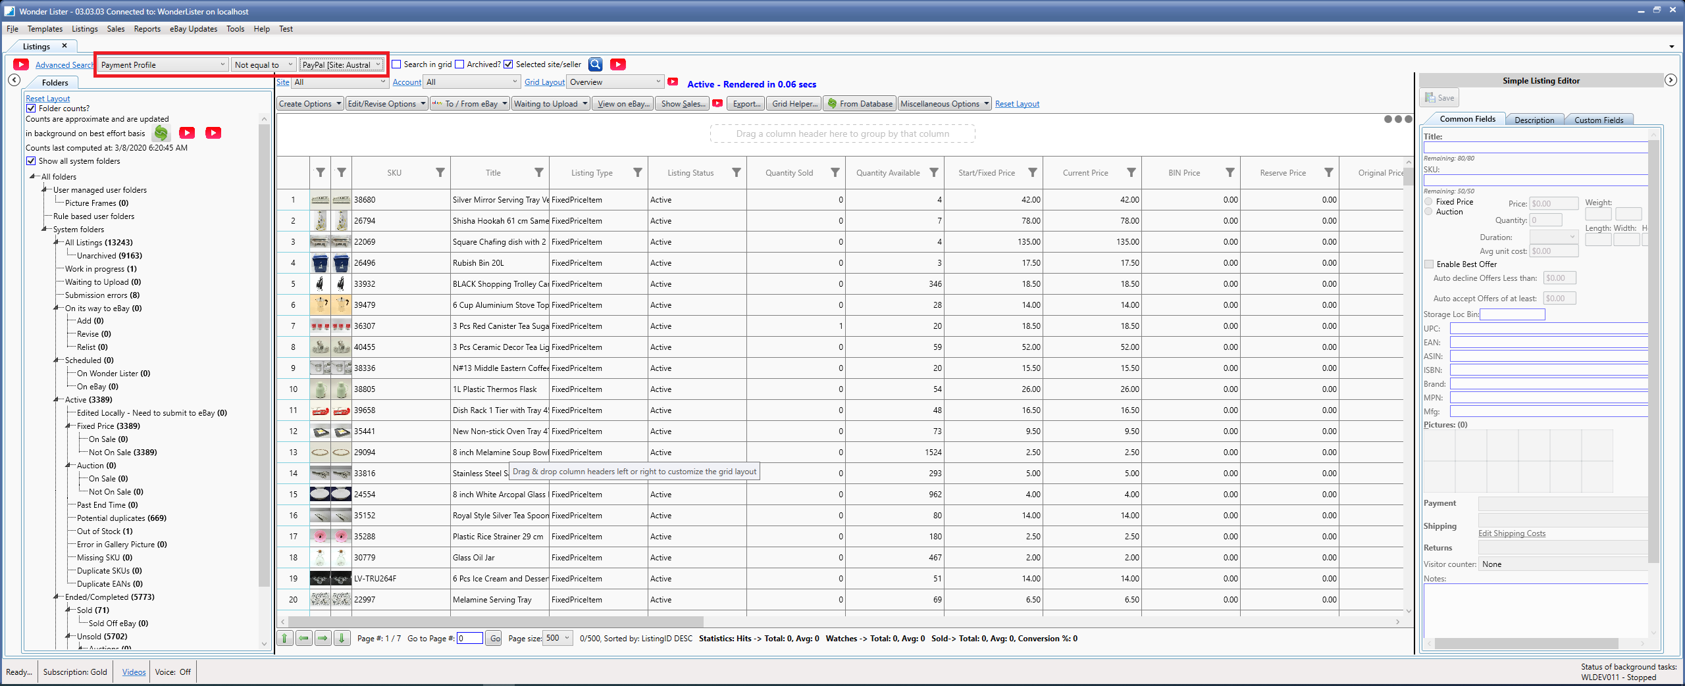The height and width of the screenshot is (686, 1685).
Task: Tick the Archived? checkbox
Action: (460, 64)
